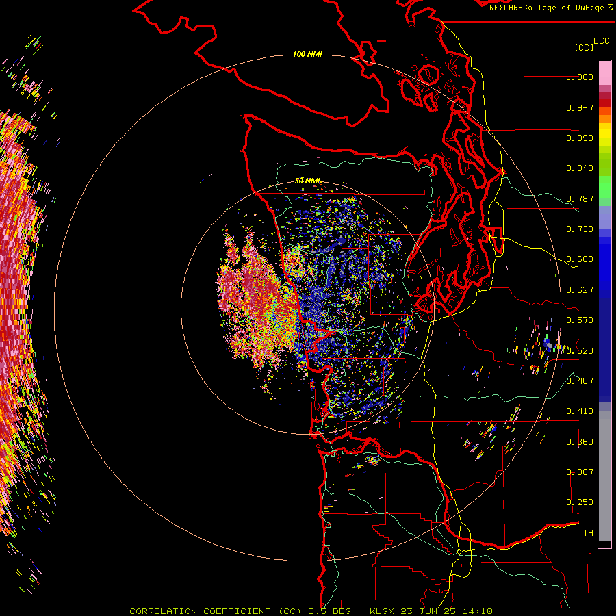Viewport: 616px width, 616px height.
Task: Click the 0.893 scale value
Action: tap(580, 138)
